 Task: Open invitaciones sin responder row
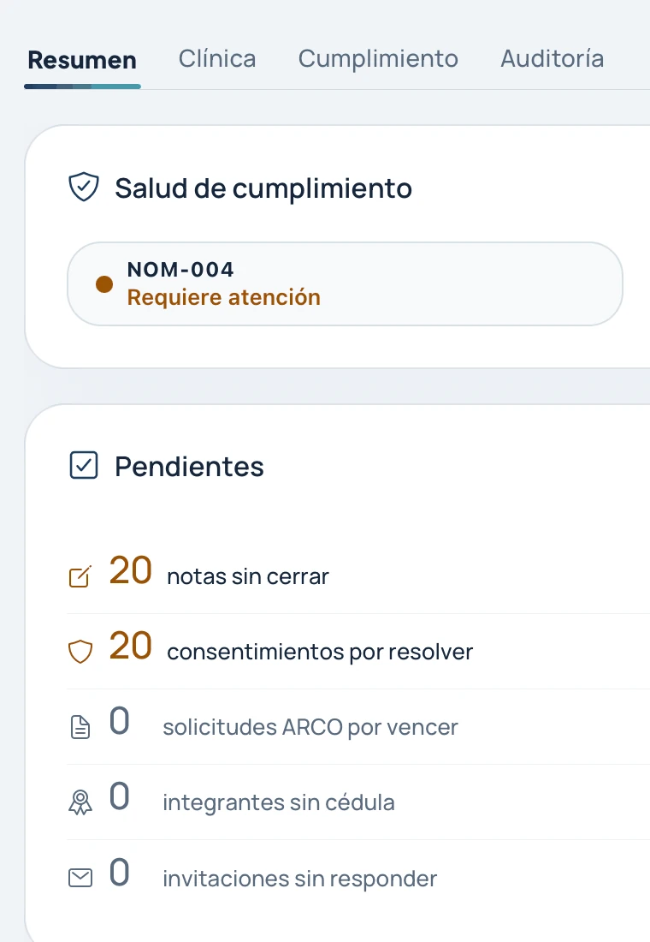point(358,878)
